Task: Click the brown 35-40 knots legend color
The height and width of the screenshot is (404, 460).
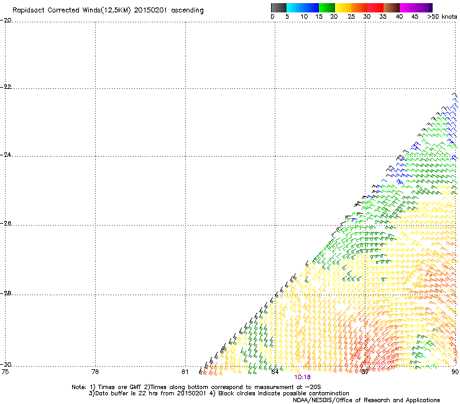Action: 392,7
